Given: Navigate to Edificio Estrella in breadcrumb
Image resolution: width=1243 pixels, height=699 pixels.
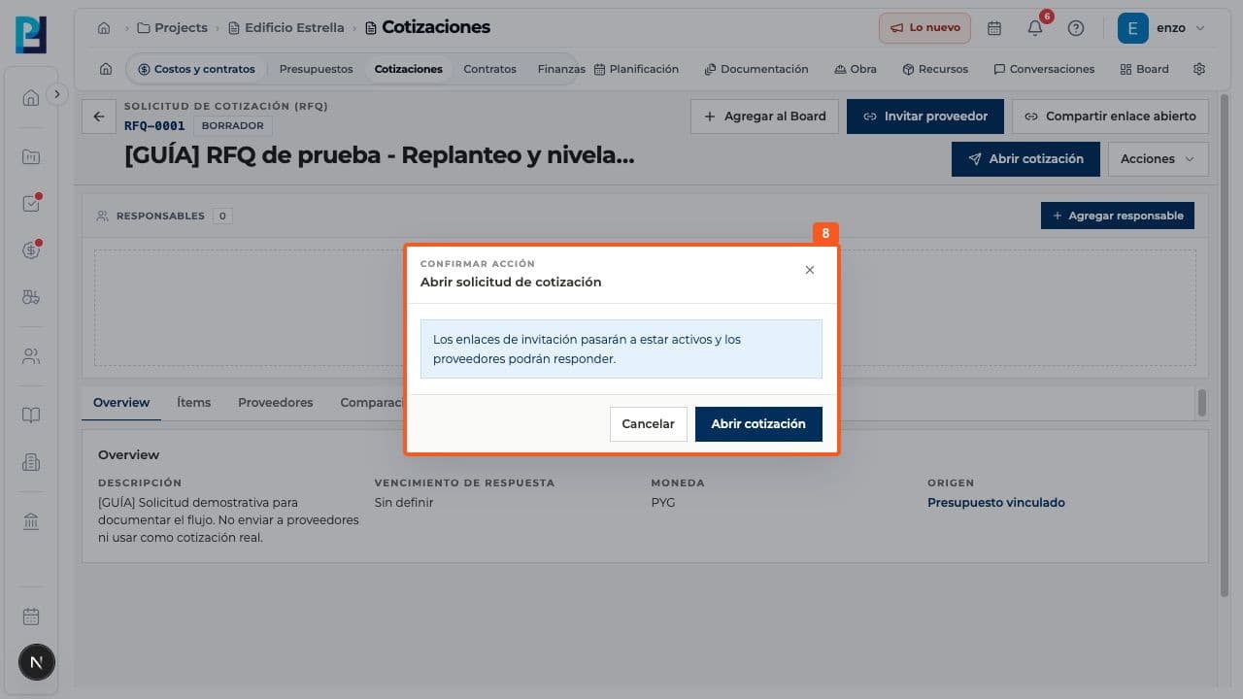Looking at the screenshot, I should (x=286, y=28).
